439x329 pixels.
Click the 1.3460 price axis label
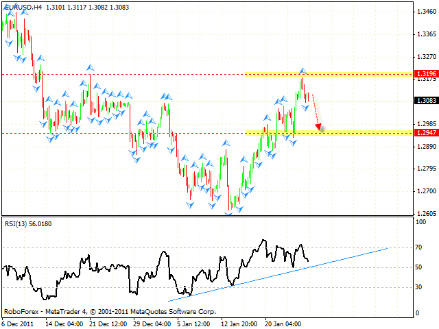tap(425, 12)
